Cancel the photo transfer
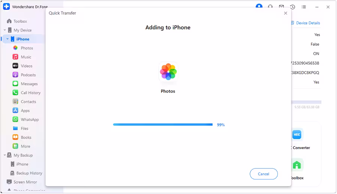Screen dimensions: 337x194 [264, 174]
